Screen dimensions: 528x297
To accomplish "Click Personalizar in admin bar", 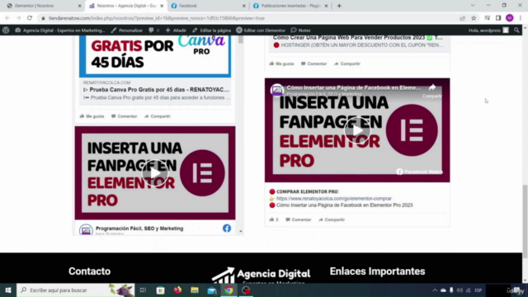I will (126, 31).
